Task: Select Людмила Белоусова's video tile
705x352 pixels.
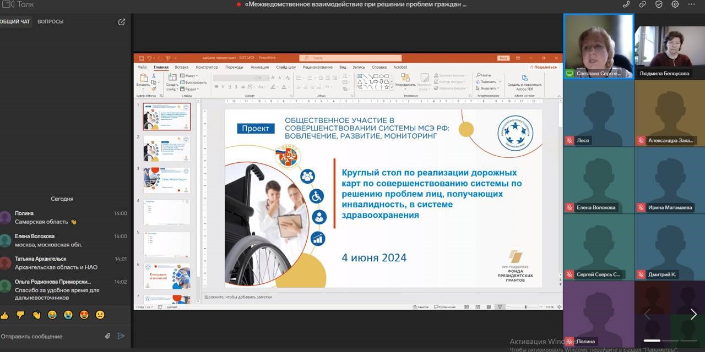Action: pyautogui.click(x=669, y=47)
